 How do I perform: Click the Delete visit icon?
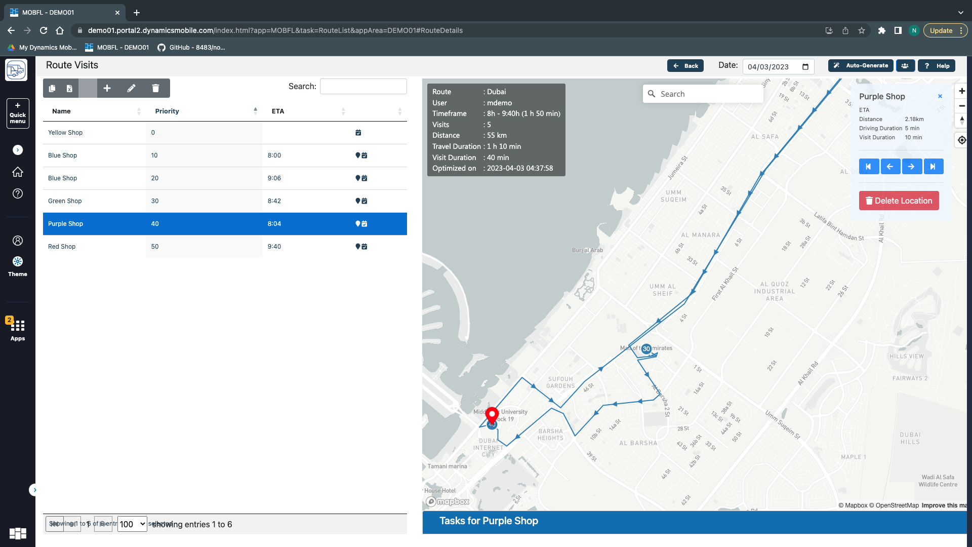coord(155,88)
